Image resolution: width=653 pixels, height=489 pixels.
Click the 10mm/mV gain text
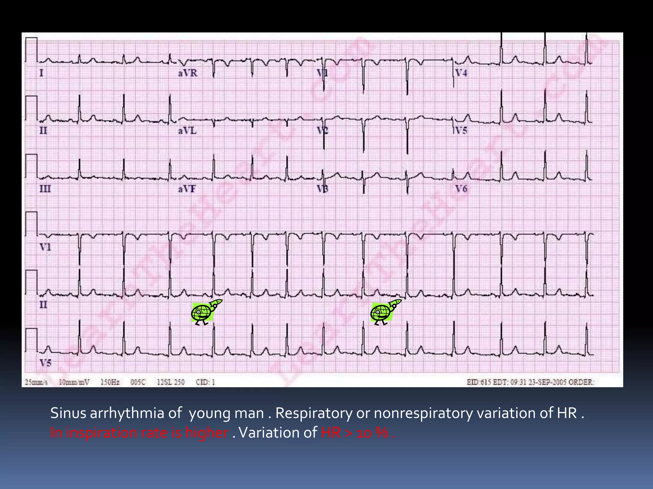point(74,382)
